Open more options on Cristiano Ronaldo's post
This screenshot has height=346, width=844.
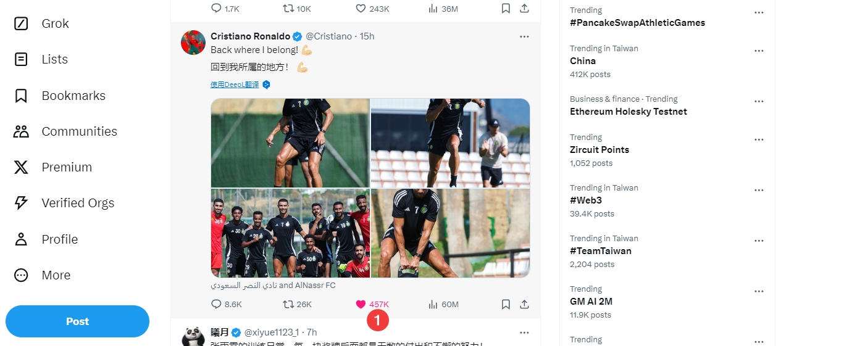[x=524, y=36]
